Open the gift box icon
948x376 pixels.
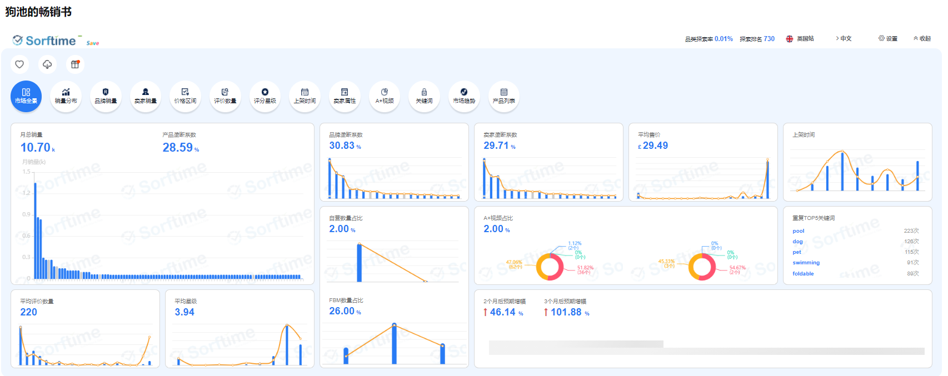75,64
